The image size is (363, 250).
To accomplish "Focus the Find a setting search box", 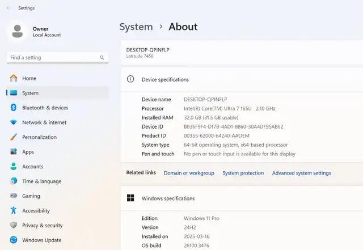I will click(x=57, y=57).
